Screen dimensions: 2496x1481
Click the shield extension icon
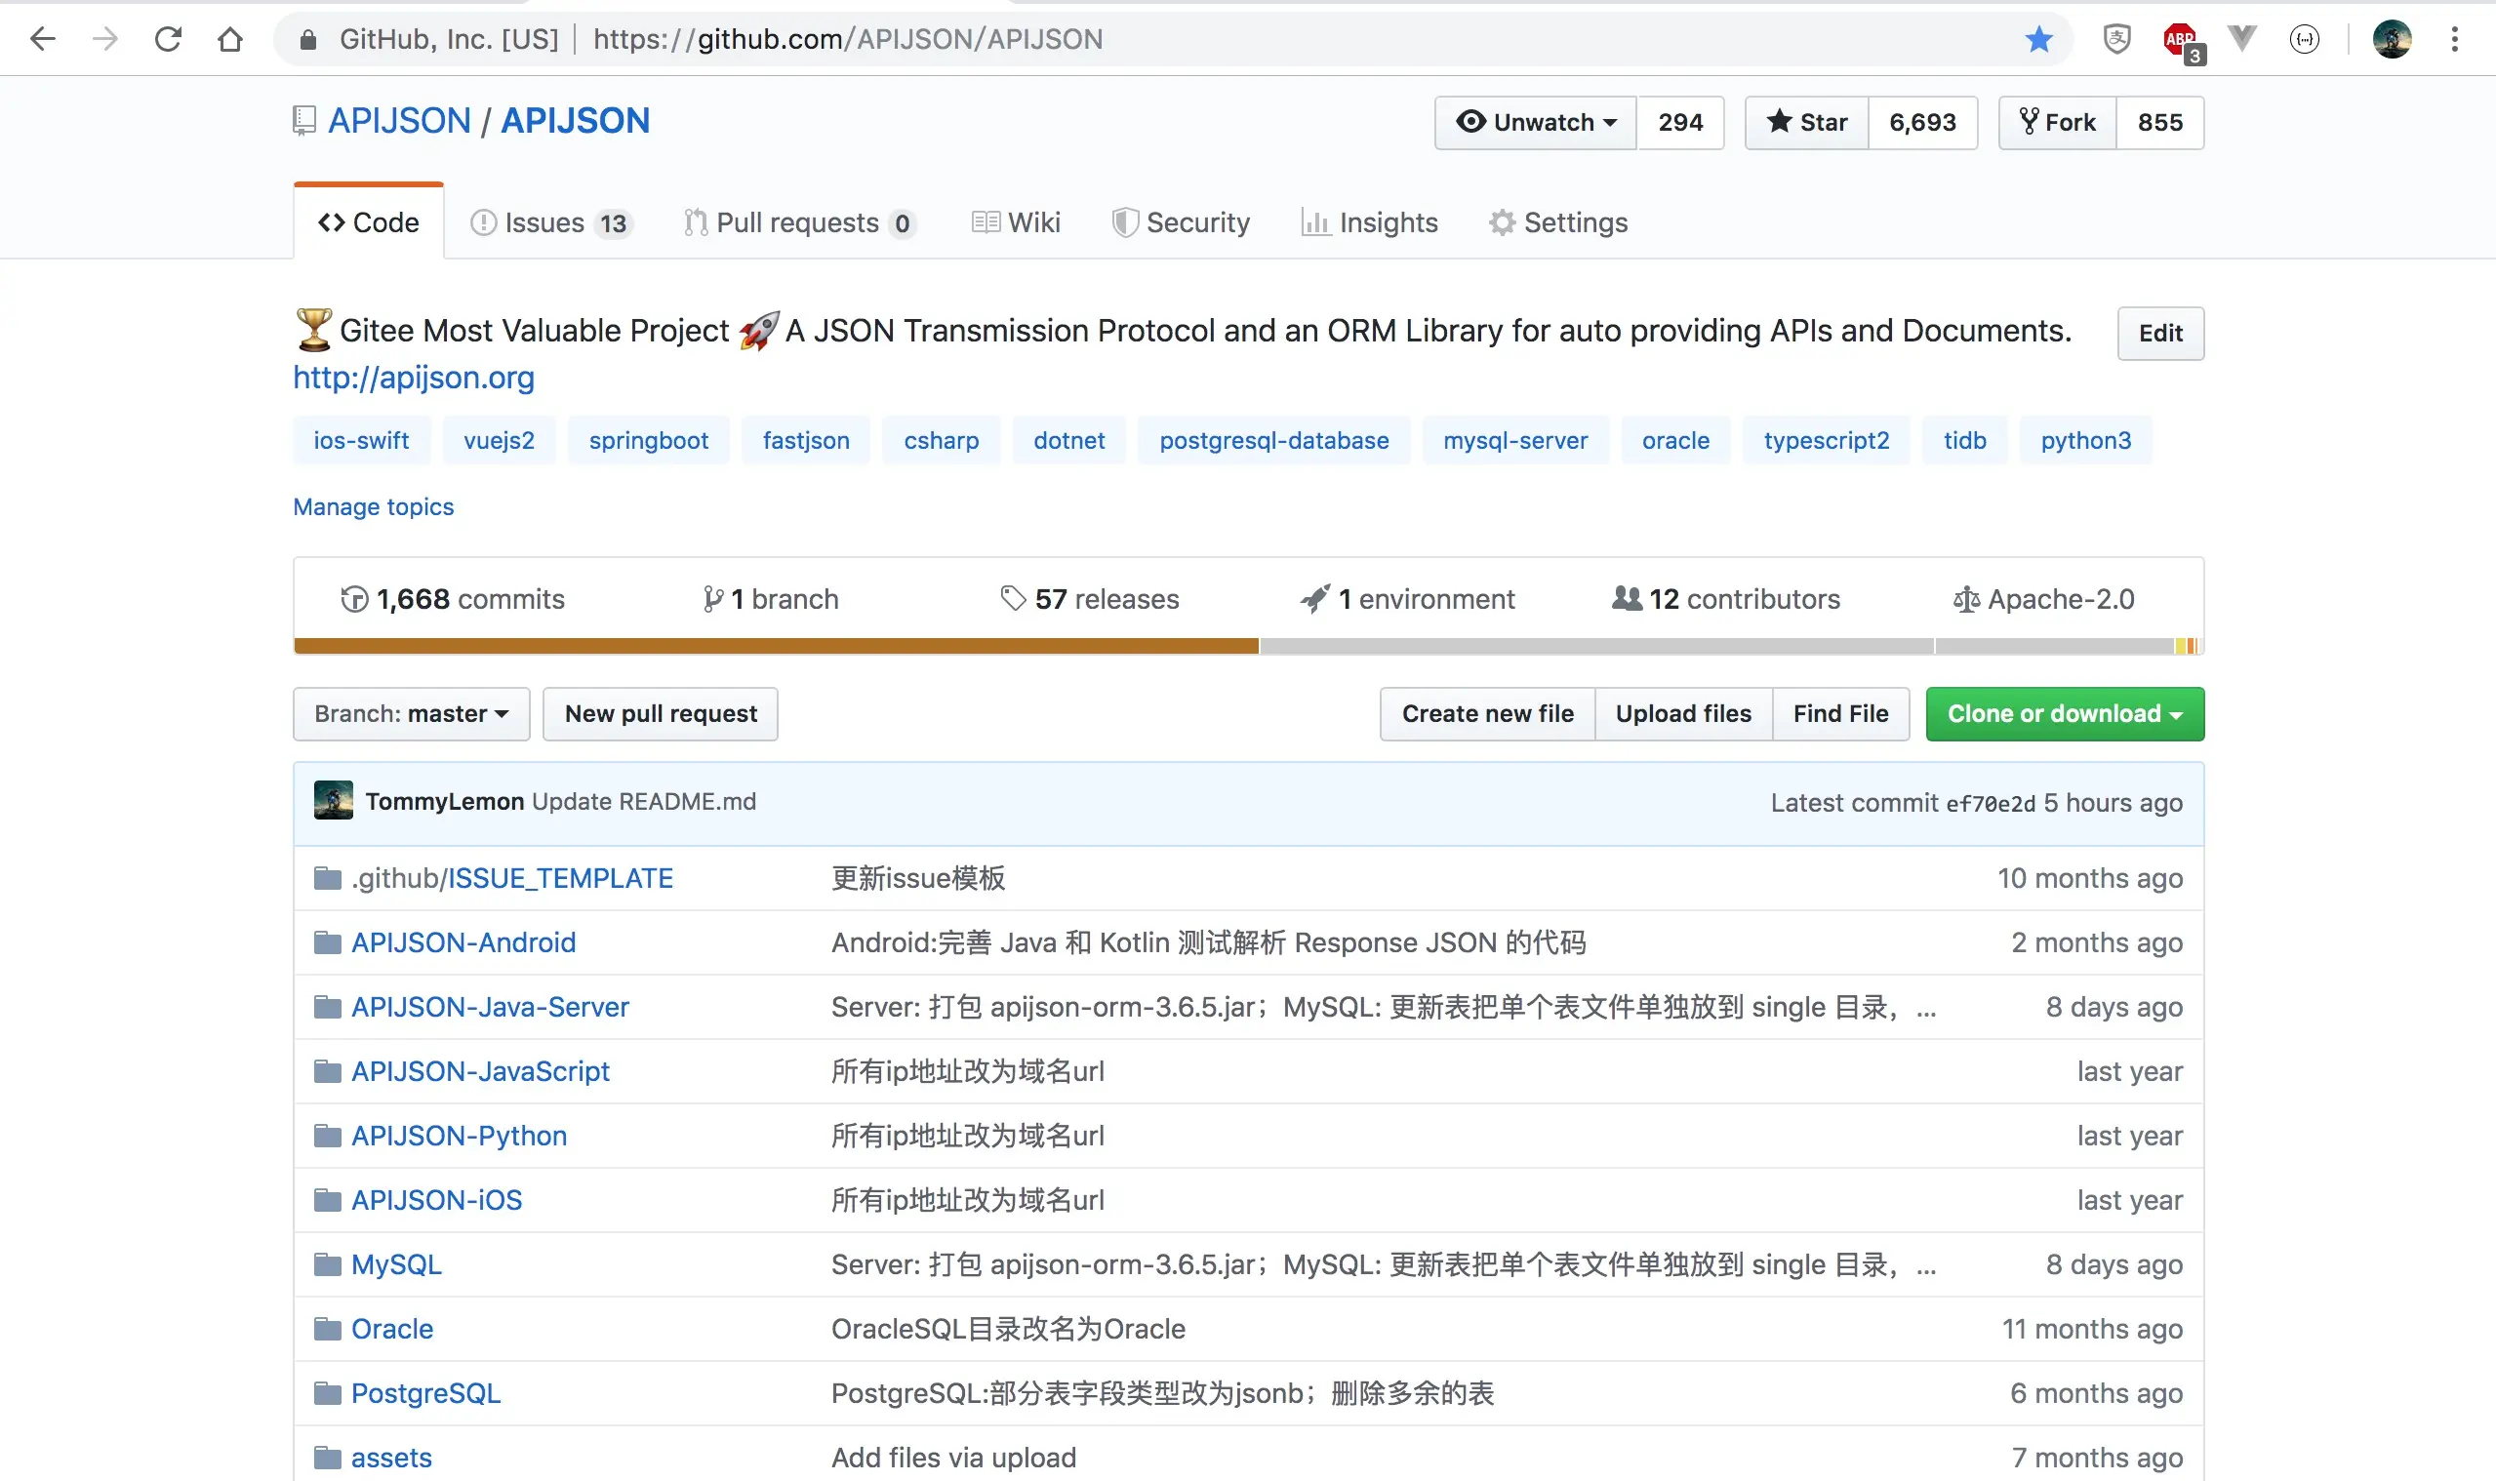(x=2116, y=39)
